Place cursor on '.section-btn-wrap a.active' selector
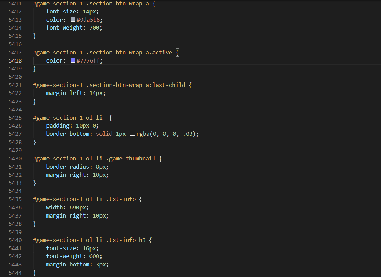The image size is (381, 277). coord(129,52)
